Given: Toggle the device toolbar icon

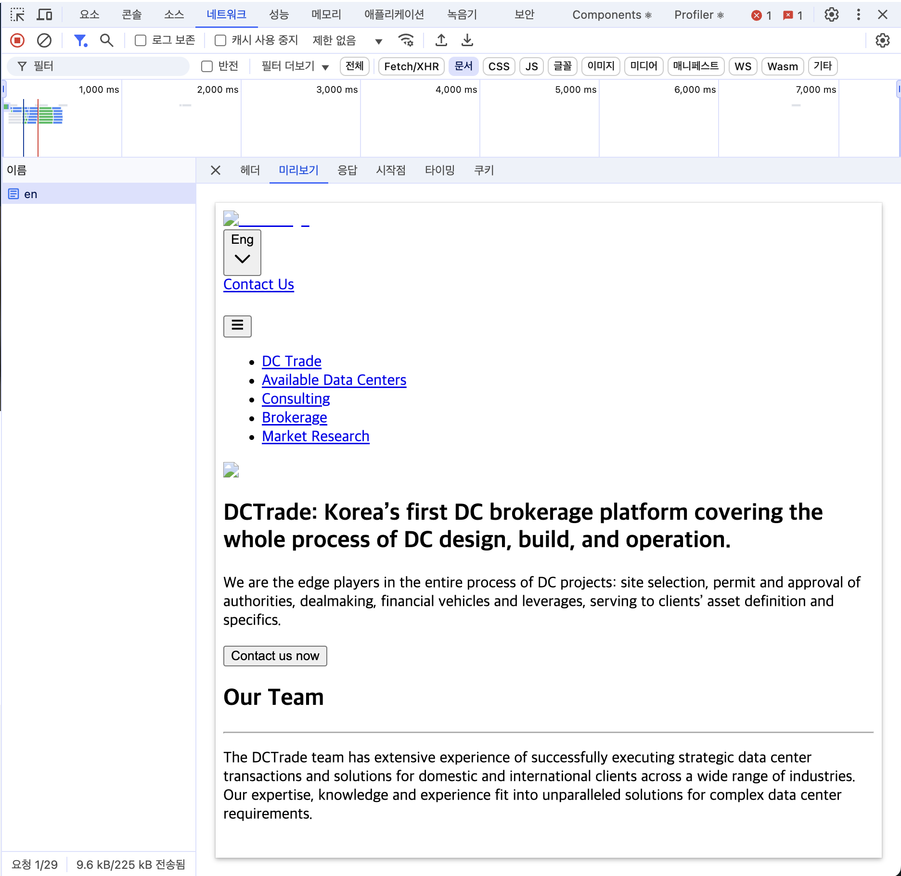Looking at the screenshot, I should coord(45,15).
